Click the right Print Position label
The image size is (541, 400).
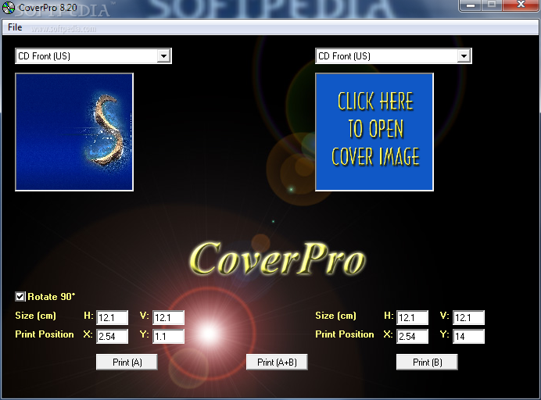345,334
